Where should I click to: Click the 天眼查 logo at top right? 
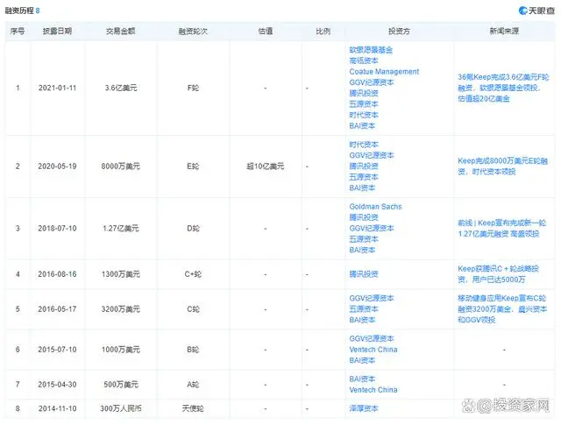pyautogui.click(x=536, y=11)
